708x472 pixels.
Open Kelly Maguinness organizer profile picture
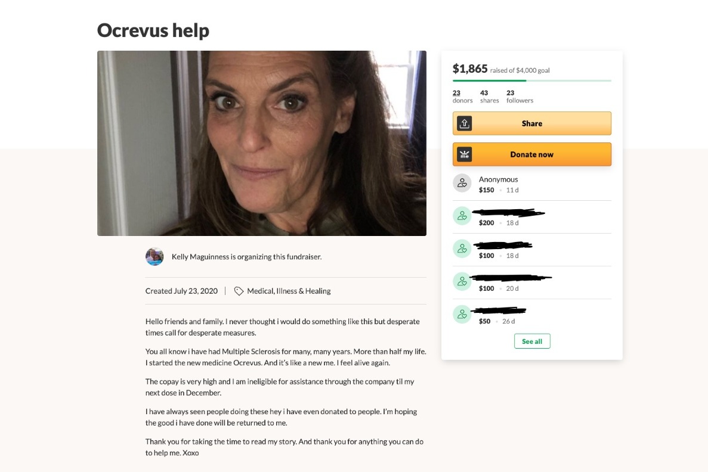pos(154,256)
